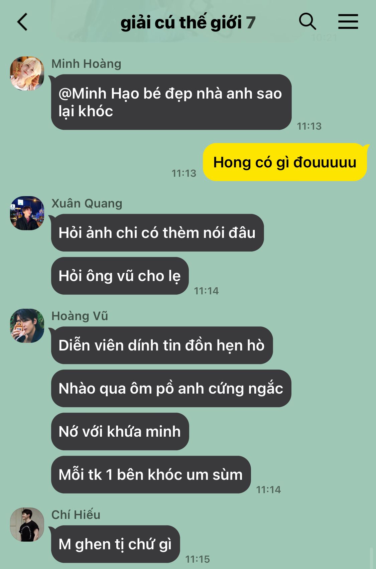Tap Xuân Quang's profile avatar
The height and width of the screenshot is (569, 376).
(27, 213)
